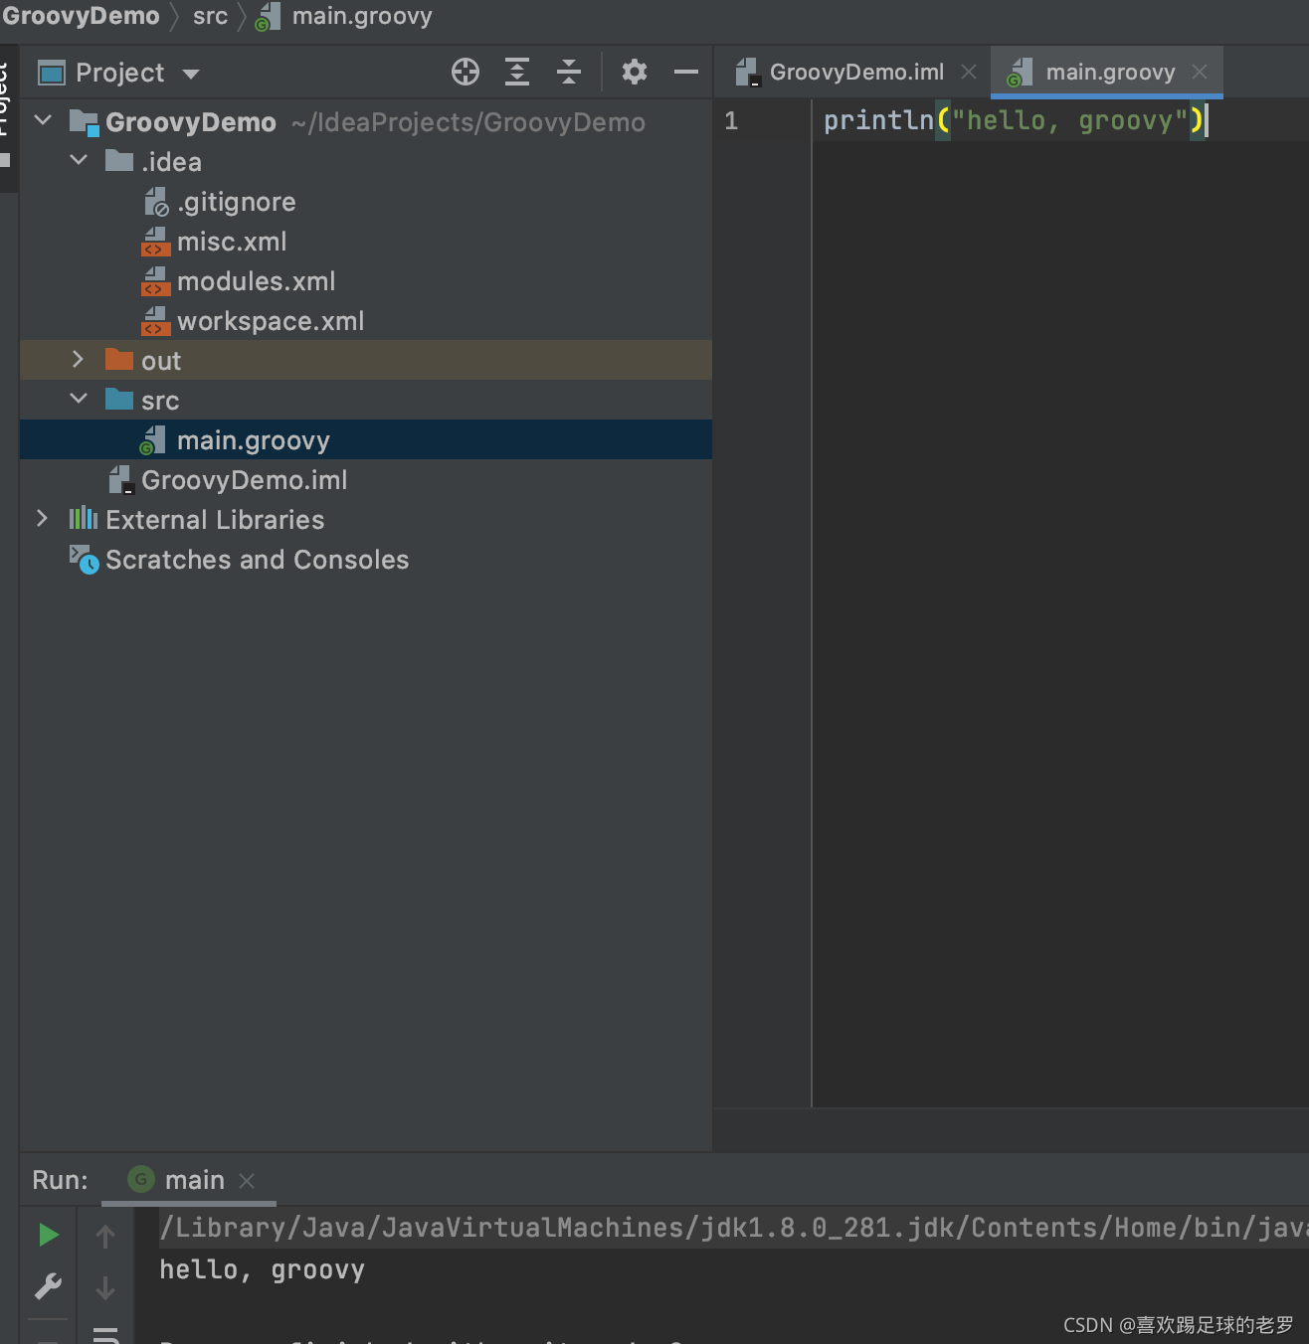
Task: Click the up arrow in Run panel
Action: [105, 1236]
